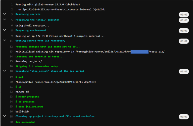
Task: Click duration badge for Executing step_script
Action: [x=183, y=72]
